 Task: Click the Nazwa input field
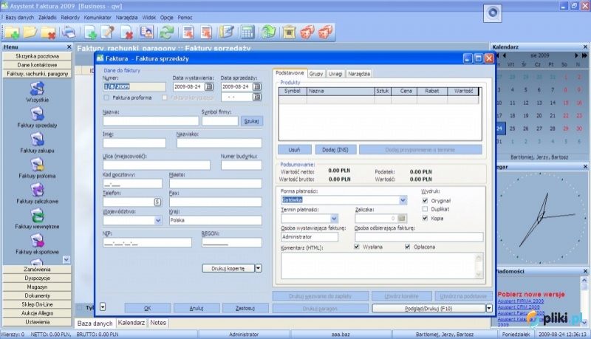tap(151, 121)
